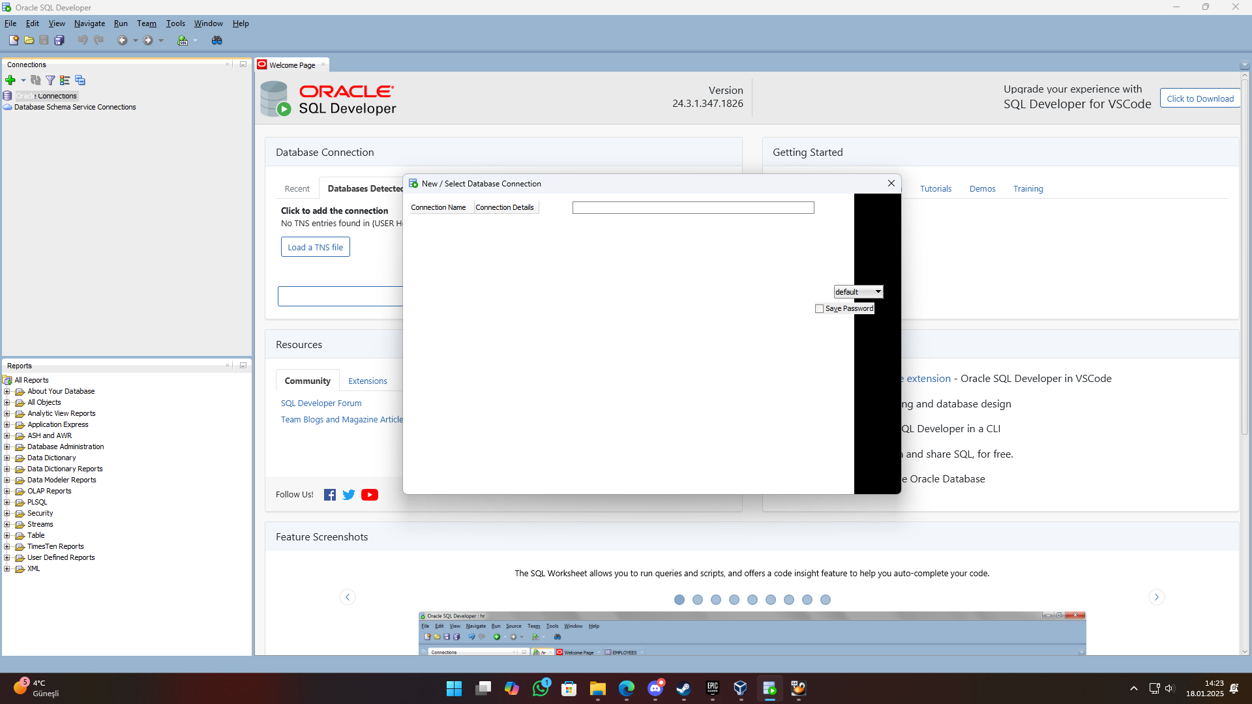Minimize the Connections panel

point(243,65)
